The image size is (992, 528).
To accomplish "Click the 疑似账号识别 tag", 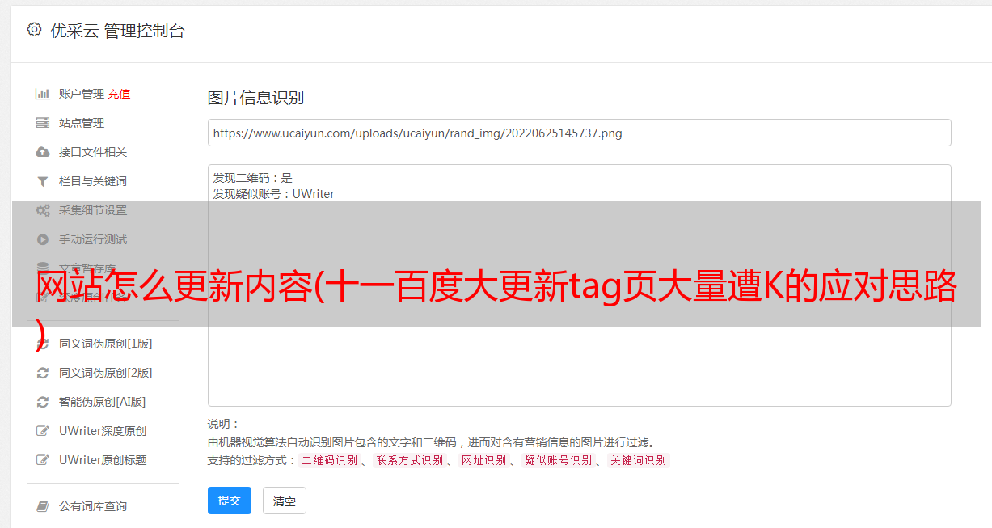I will point(558,461).
